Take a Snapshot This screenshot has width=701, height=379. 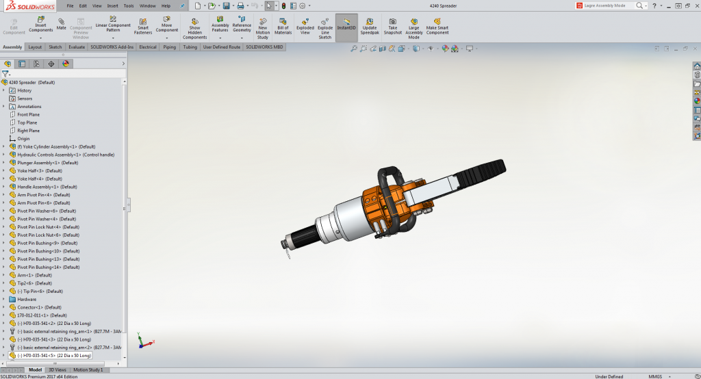coord(392,27)
